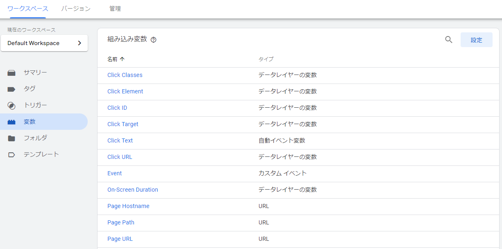
Task: Click the タイプ column header
Action: (x=266, y=59)
